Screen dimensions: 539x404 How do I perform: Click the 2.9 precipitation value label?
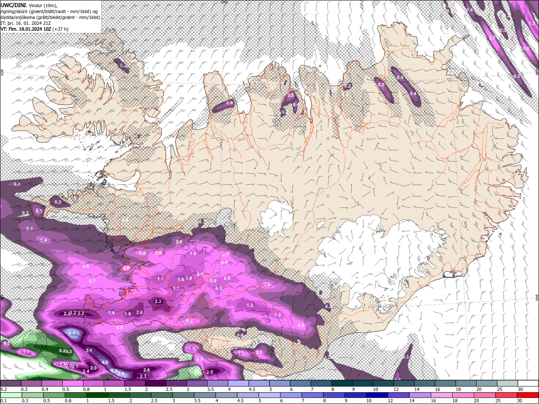tap(93, 368)
